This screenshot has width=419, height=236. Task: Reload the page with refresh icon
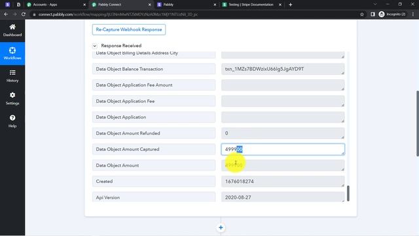click(x=24, y=14)
